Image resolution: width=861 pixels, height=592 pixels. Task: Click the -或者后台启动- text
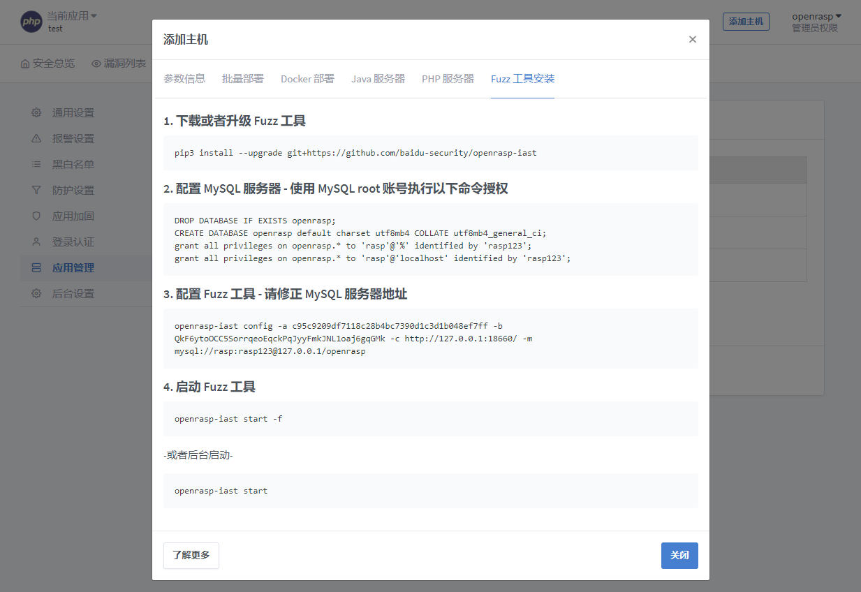(198, 455)
